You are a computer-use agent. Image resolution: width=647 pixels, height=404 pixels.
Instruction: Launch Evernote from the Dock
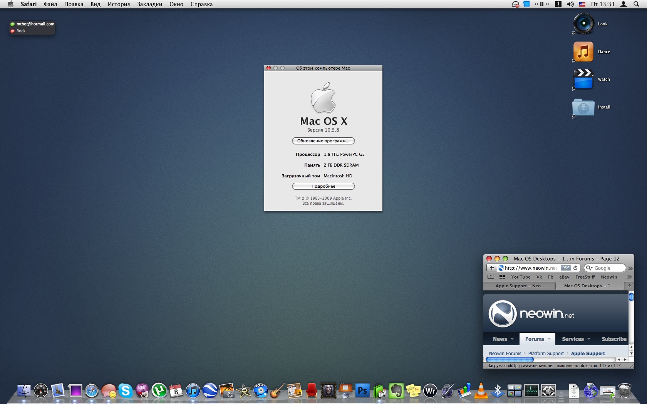(397, 391)
